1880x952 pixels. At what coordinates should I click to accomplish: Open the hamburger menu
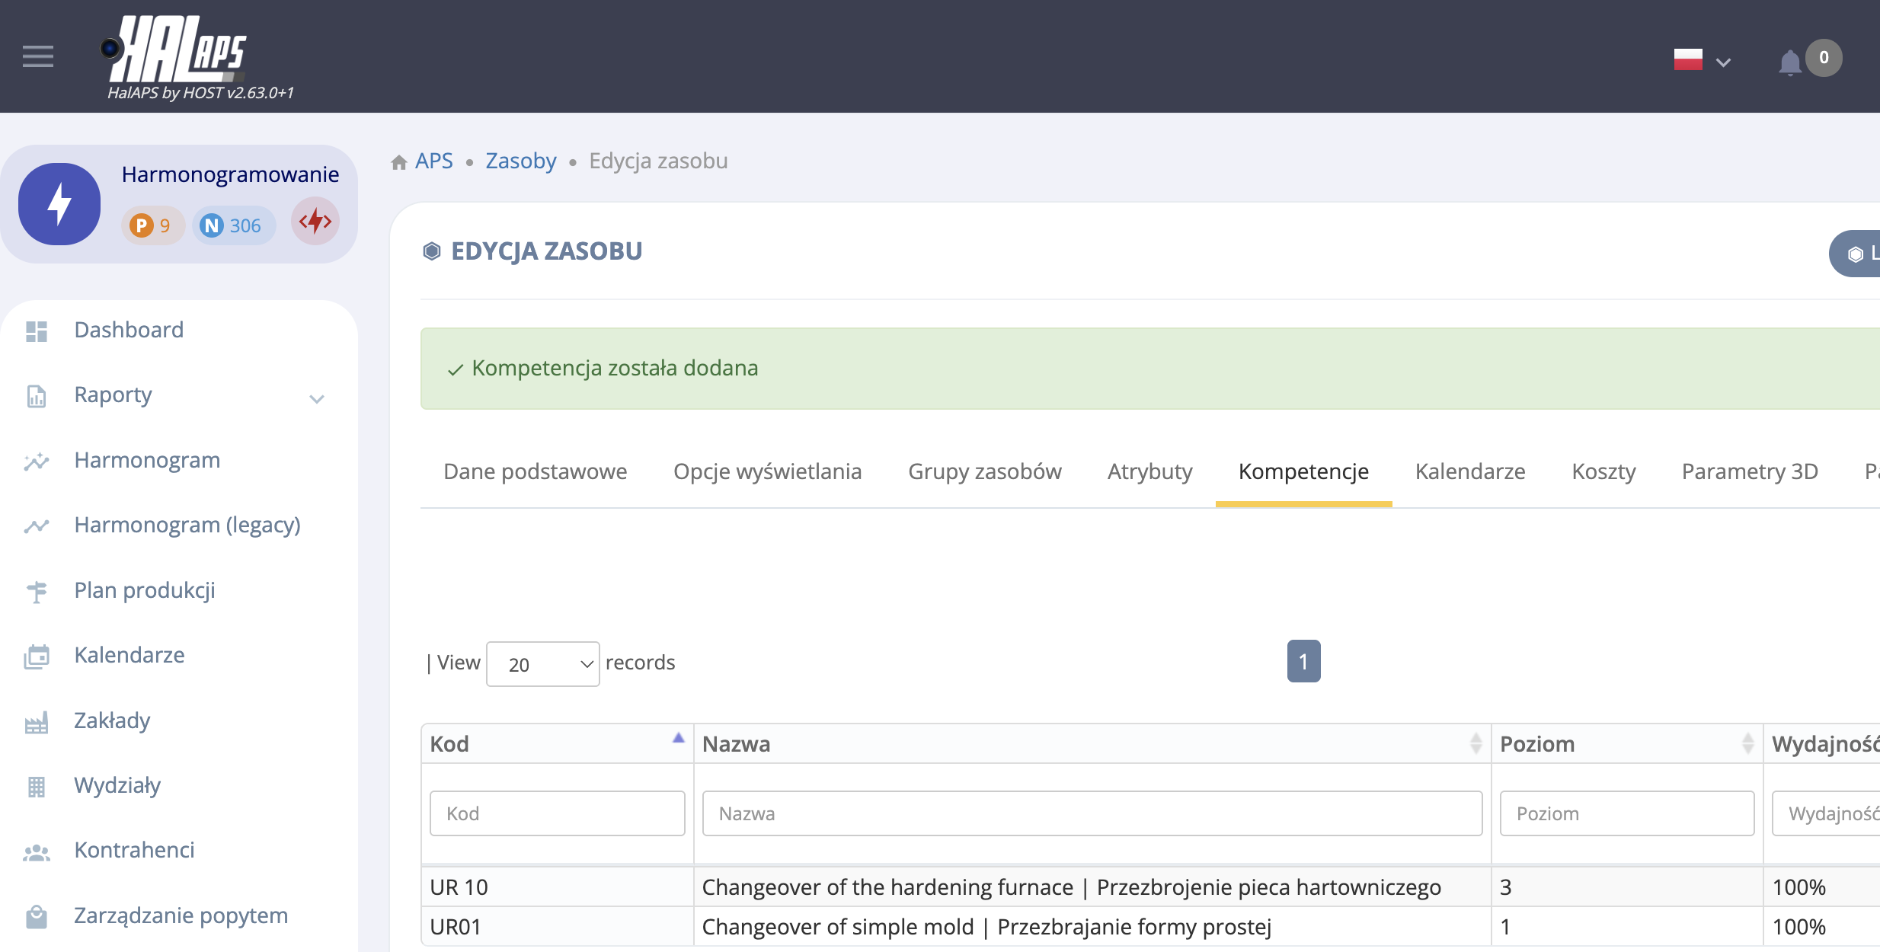pos(38,56)
